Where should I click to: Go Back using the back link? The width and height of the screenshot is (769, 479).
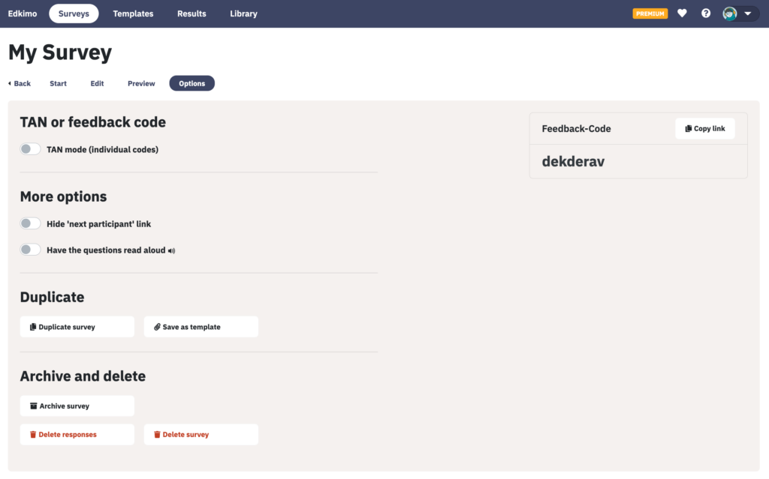pos(20,83)
